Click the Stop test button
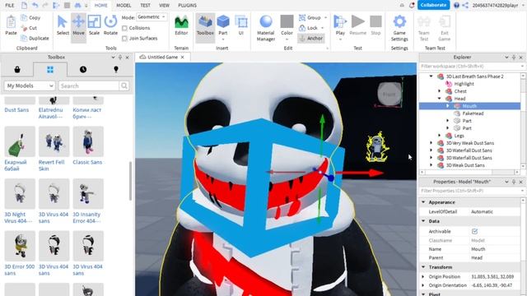Image resolution: width=527 pixels, height=296 pixels. tap(375, 25)
